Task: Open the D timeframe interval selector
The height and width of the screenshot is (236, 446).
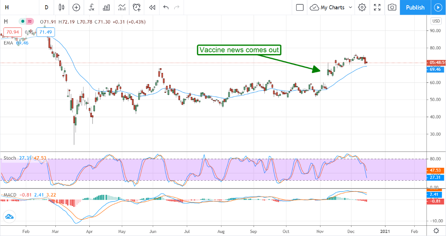Action: (46, 7)
